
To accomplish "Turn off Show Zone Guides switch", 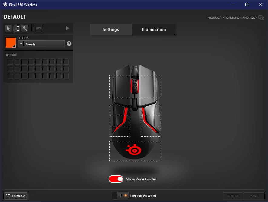I will point(116,179).
